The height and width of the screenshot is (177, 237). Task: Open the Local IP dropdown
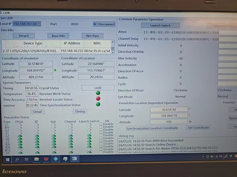[39, 24]
